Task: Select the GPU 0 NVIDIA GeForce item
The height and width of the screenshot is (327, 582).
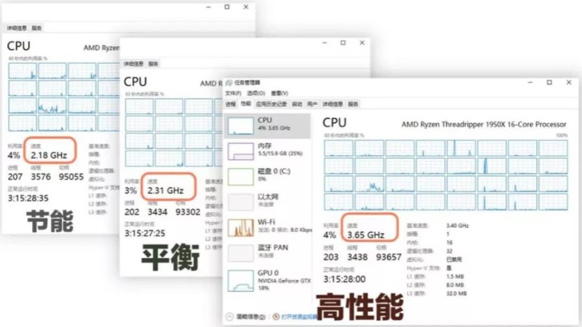Action: pyautogui.click(x=267, y=280)
